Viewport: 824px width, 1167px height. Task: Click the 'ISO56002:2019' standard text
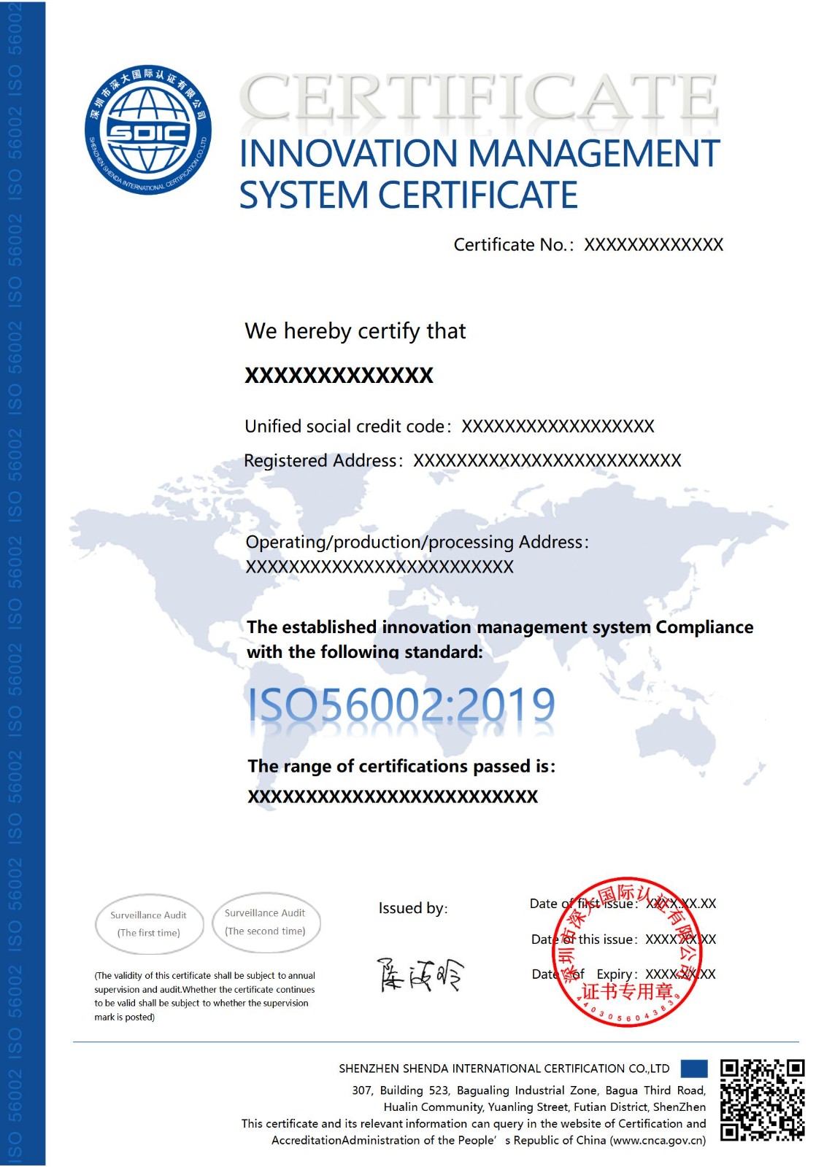tap(402, 705)
